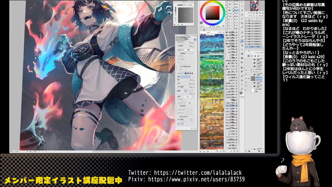Open the 合成モード dropdown in Tool Property
The width and height of the screenshot is (332, 187).
click(189, 50)
